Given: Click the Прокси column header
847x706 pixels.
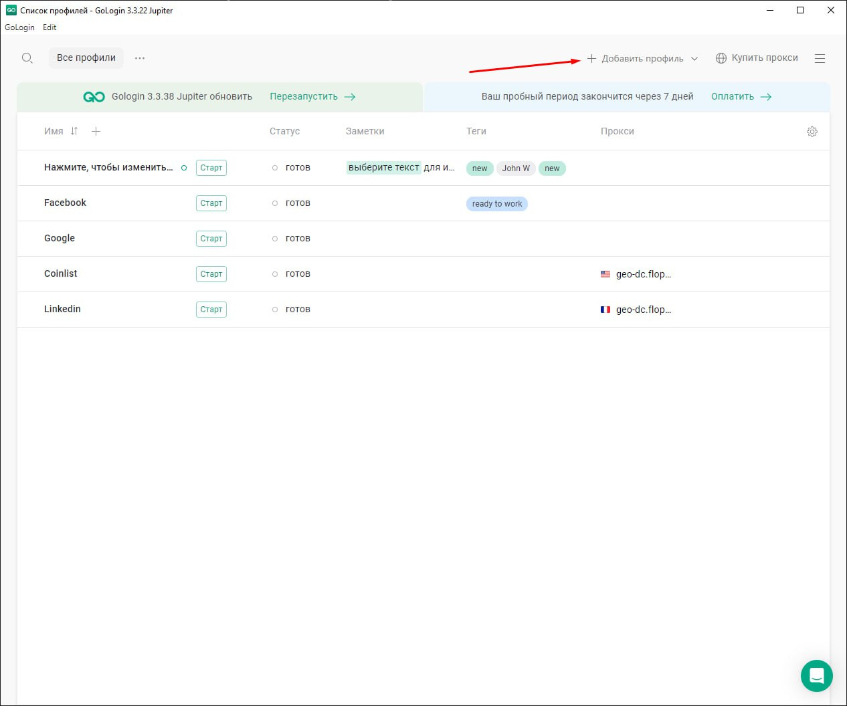Looking at the screenshot, I should pyautogui.click(x=617, y=131).
